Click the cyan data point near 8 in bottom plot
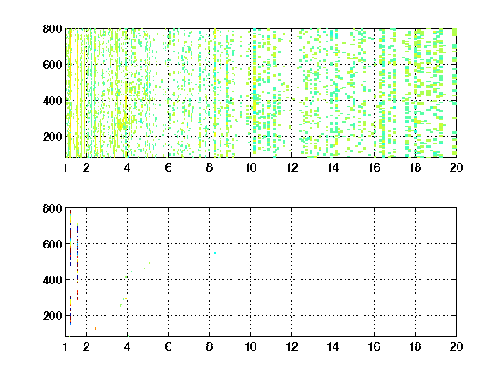This screenshot has height=378, width=504. click(215, 253)
